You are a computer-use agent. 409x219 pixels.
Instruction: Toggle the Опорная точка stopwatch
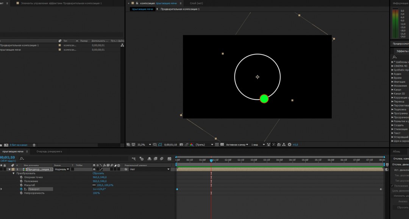(x=21, y=177)
